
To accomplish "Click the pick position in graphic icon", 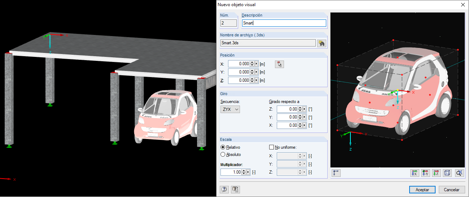I will (x=279, y=64).
